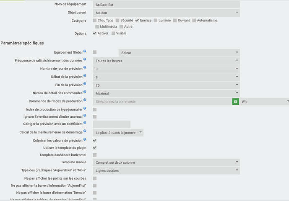Screen dimensions: 289x201
Task: Click the Nom de l'équipement text field
Action: pos(166,5)
